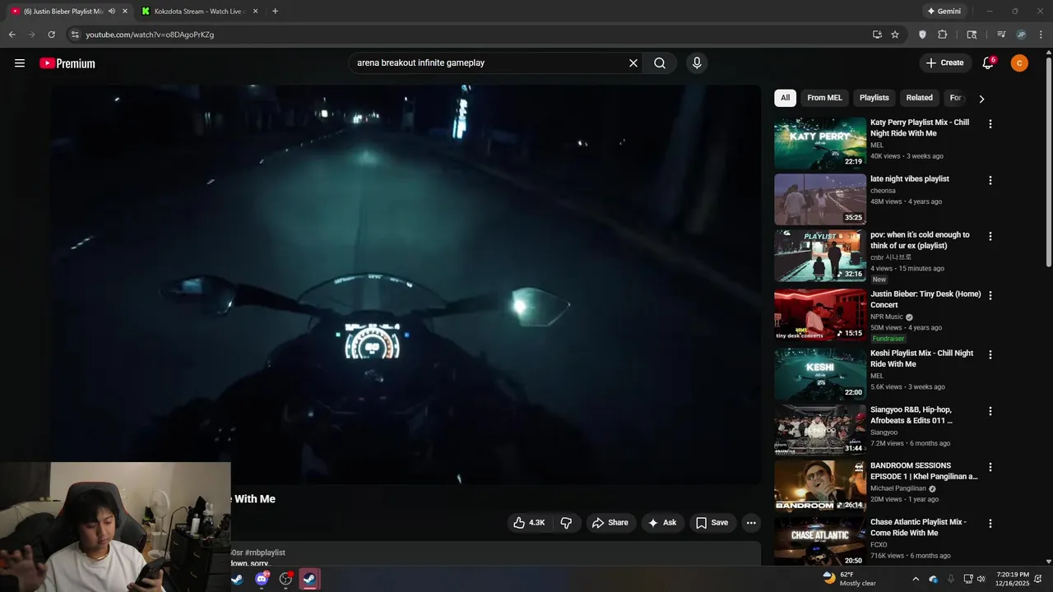
Task: Open Katy Perry Playlist Mix thumbnail
Action: pos(820,143)
